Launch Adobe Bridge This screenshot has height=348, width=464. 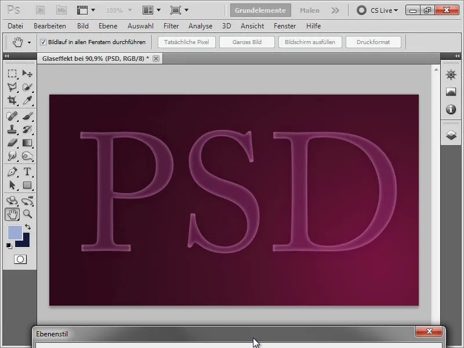[x=41, y=10]
